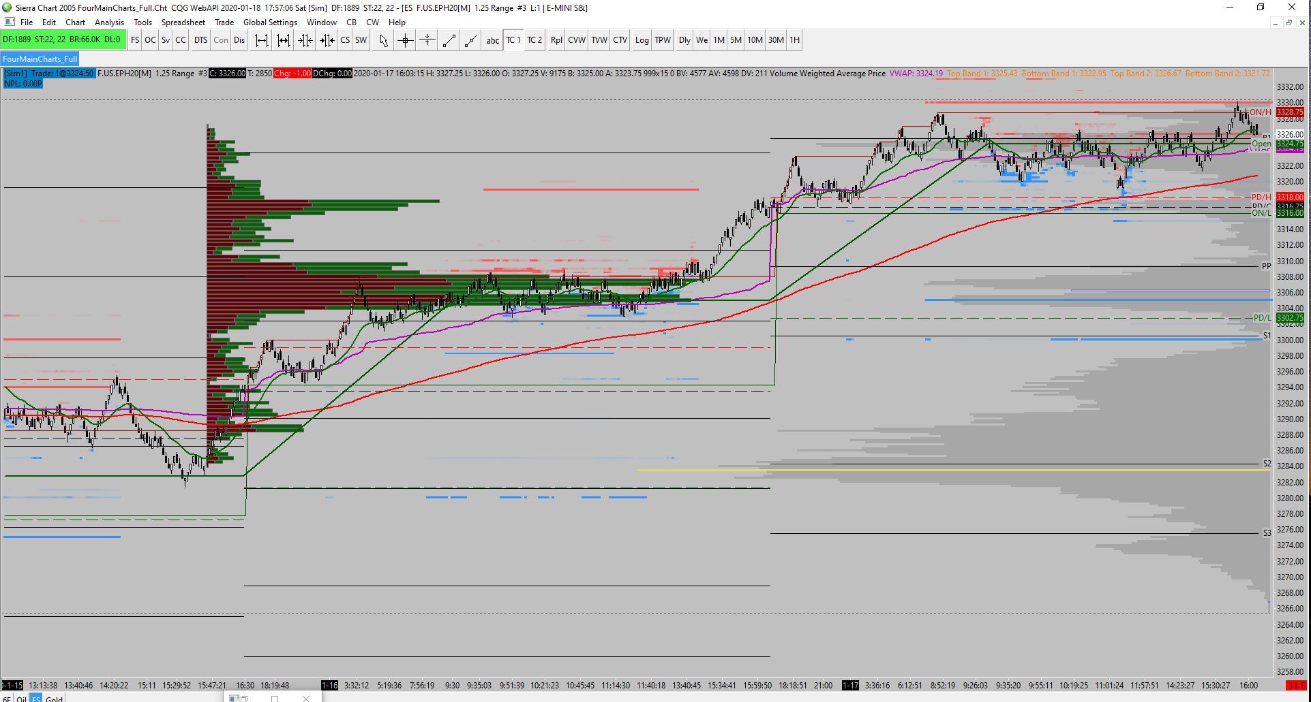Minimize the inner chart window
The width and height of the screenshot is (1311, 702).
[x=1275, y=22]
